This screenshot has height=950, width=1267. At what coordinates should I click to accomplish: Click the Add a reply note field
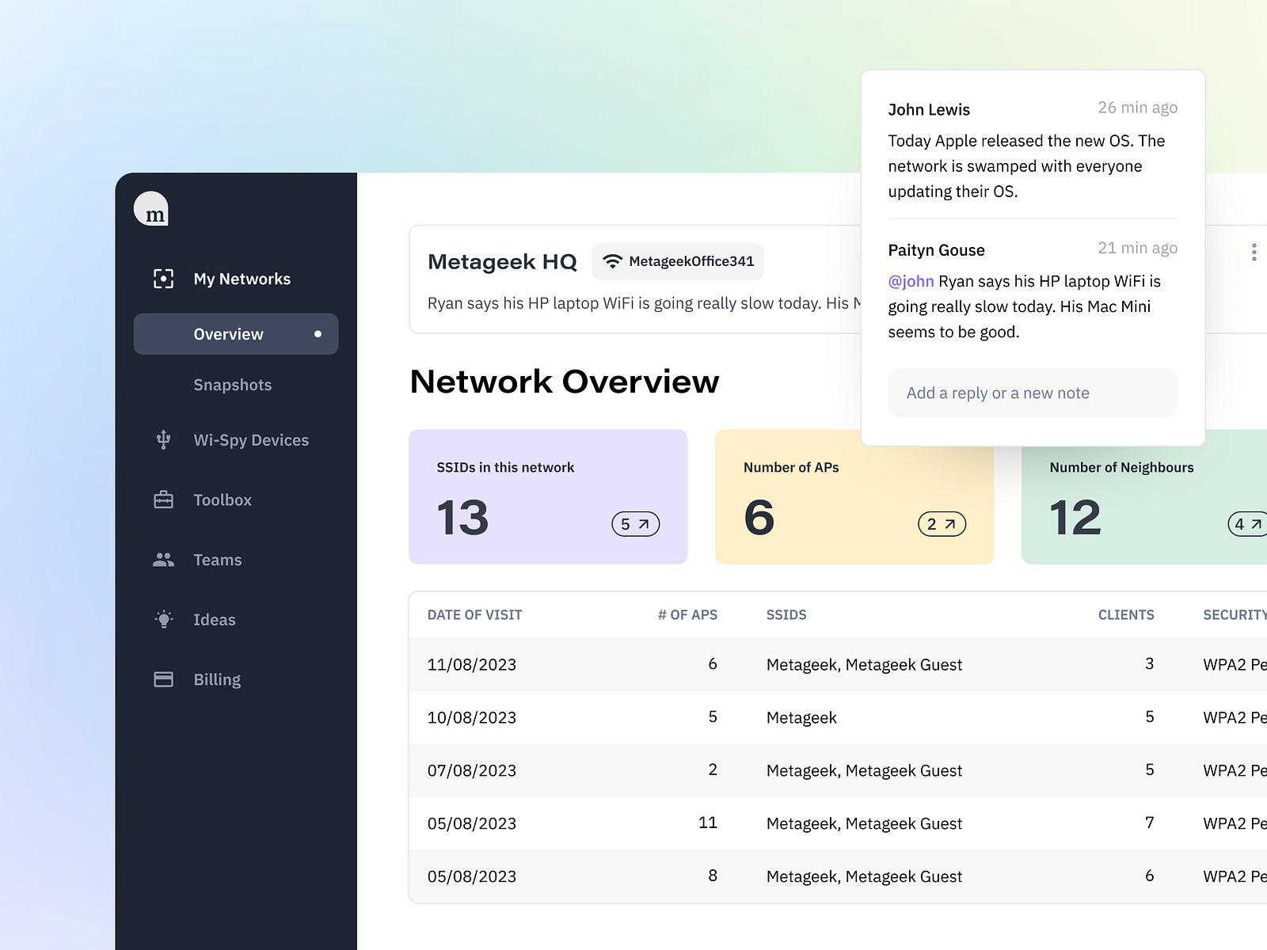tap(1032, 393)
